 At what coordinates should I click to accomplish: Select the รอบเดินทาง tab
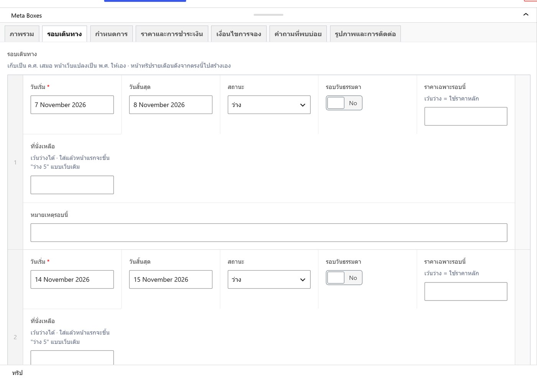64,34
